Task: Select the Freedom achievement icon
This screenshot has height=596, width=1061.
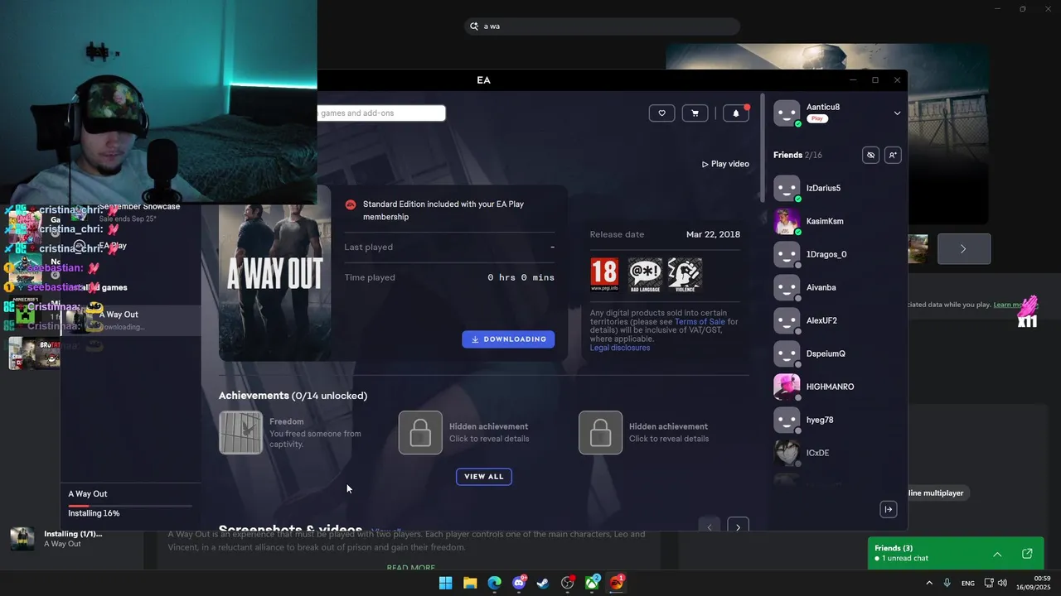Action: point(240,433)
